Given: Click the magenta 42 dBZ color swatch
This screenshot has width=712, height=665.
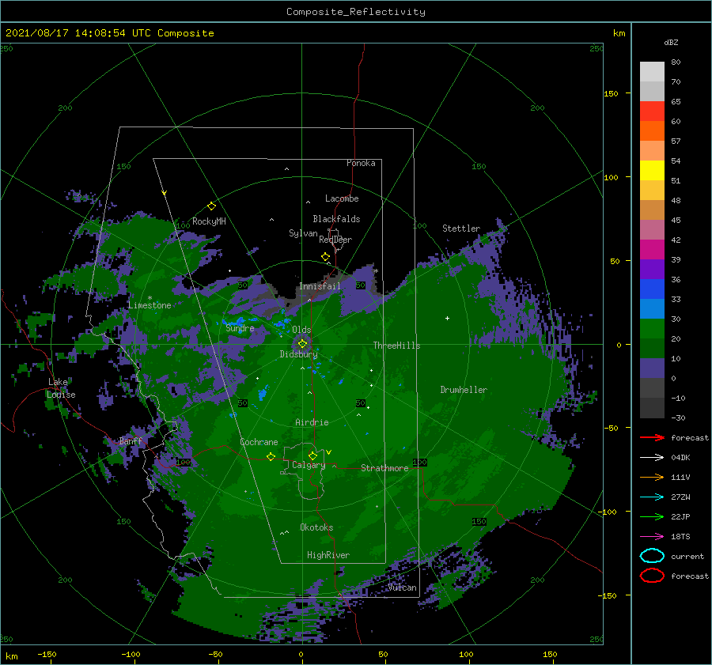Looking at the screenshot, I should coord(652,249).
